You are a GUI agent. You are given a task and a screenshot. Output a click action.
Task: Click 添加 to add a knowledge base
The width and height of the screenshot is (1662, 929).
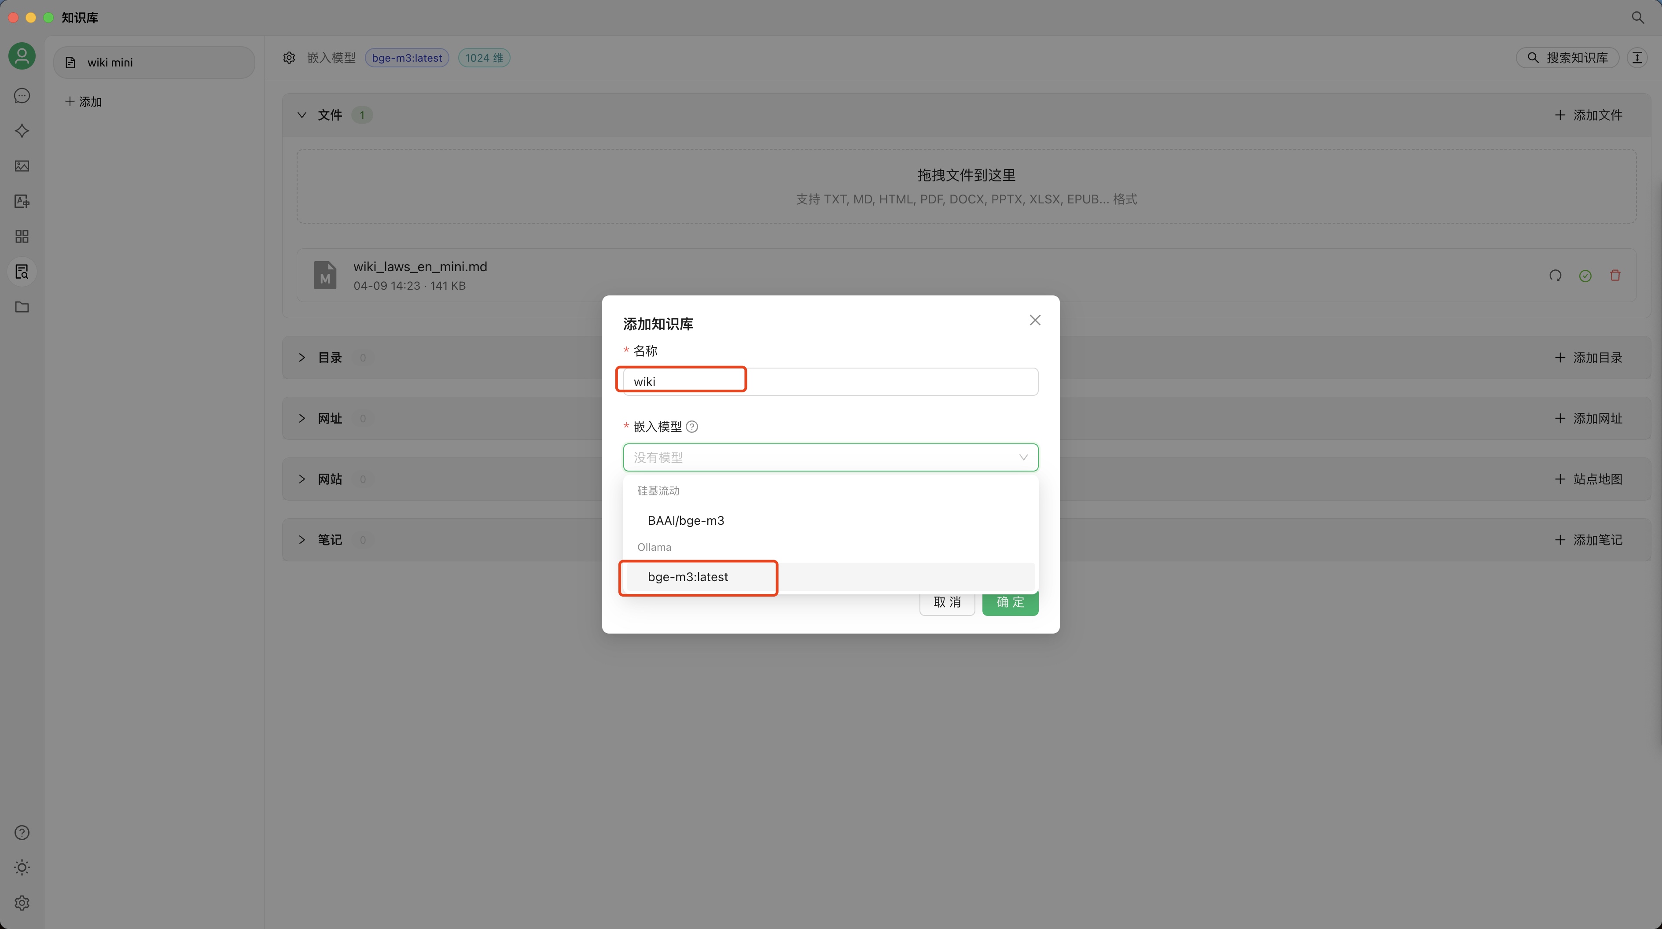pos(84,101)
